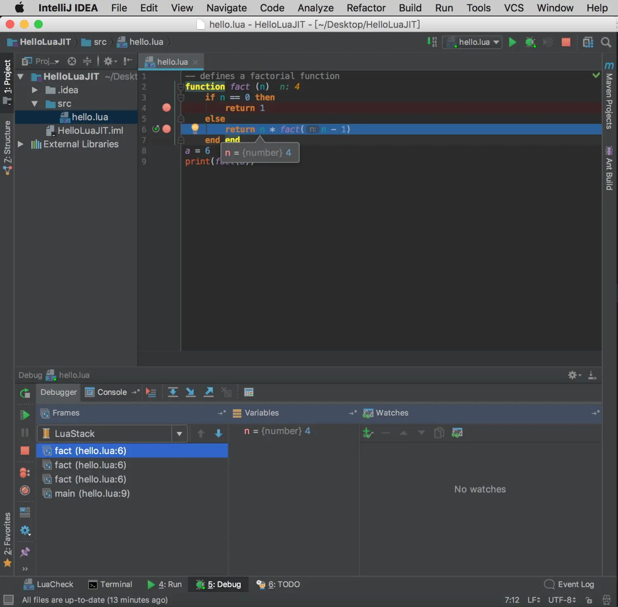Click the Make Project build icon
The width and height of the screenshot is (618, 607).
431,42
